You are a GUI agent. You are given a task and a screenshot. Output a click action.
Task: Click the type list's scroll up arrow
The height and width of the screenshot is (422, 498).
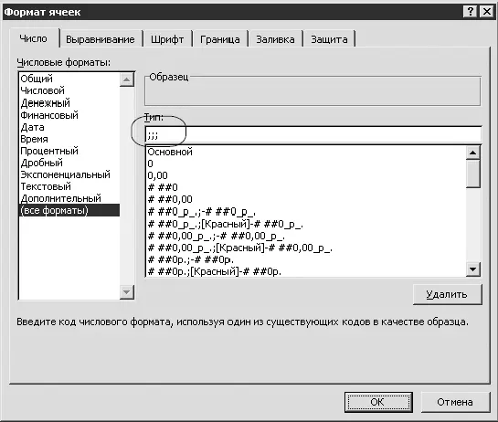[473, 153]
